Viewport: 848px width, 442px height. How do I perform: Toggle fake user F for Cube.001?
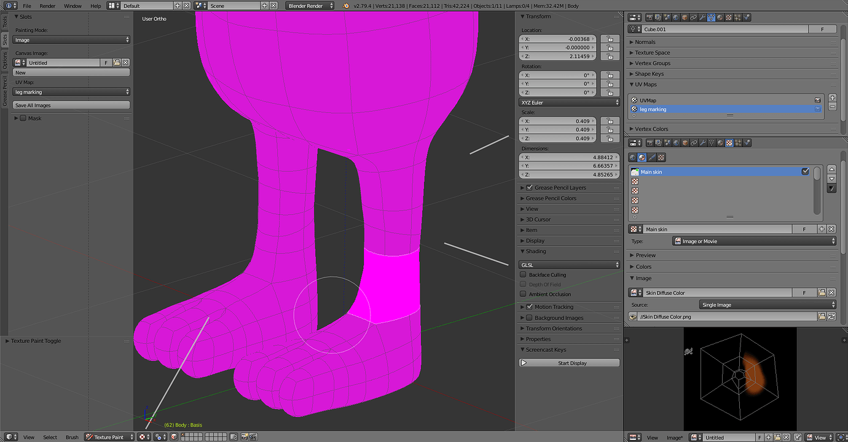(x=823, y=29)
